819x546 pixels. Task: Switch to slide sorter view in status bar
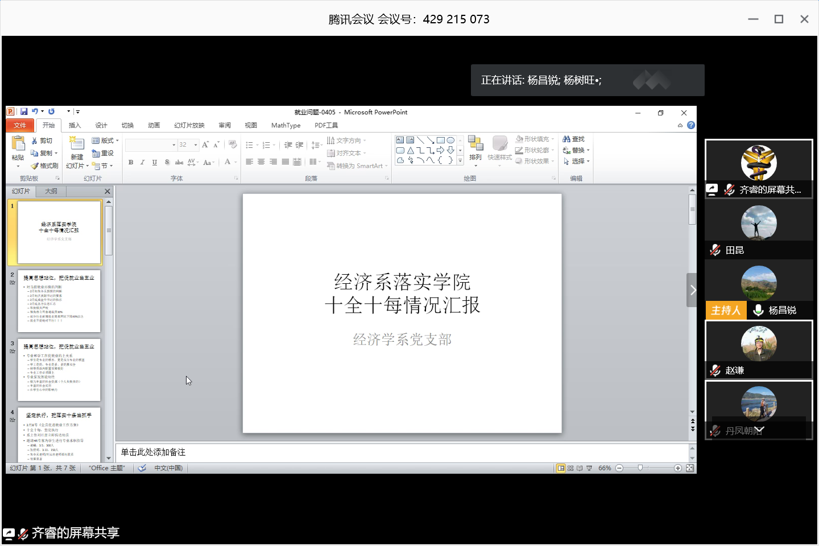tap(570, 468)
